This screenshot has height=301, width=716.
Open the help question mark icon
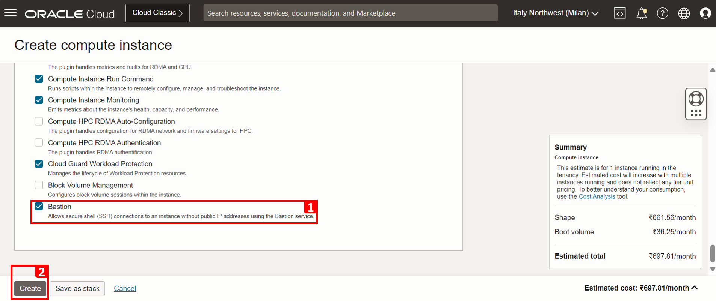click(x=663, y=13)
